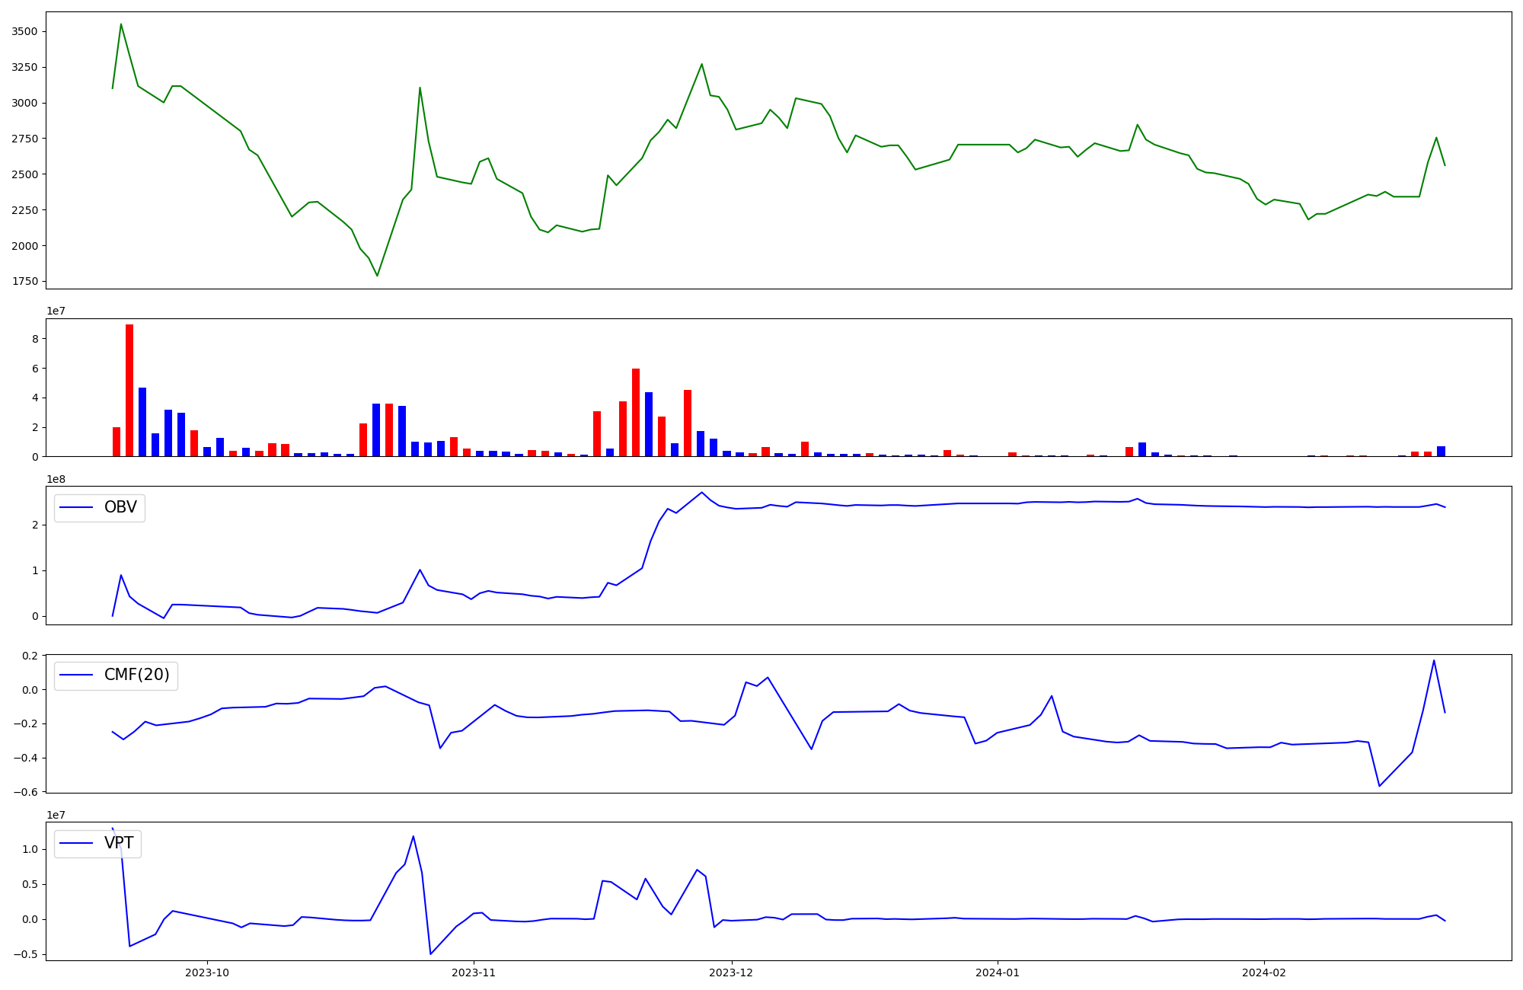Image resolution: width=1523 pixels, height=990 pixels.
Task: Select the 2023-11 date axis label
Action: [474, 972]
